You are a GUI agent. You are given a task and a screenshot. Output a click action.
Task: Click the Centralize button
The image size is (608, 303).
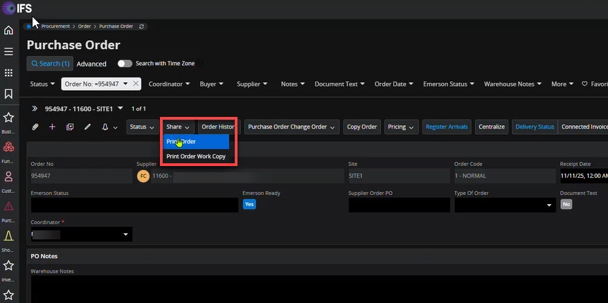tap(492, 127)
